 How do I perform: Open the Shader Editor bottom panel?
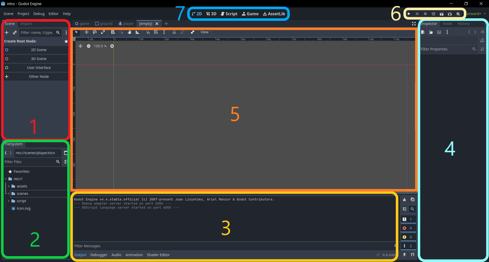(x=158, y=255)
